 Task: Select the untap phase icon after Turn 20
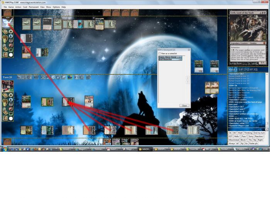point(19,77)
